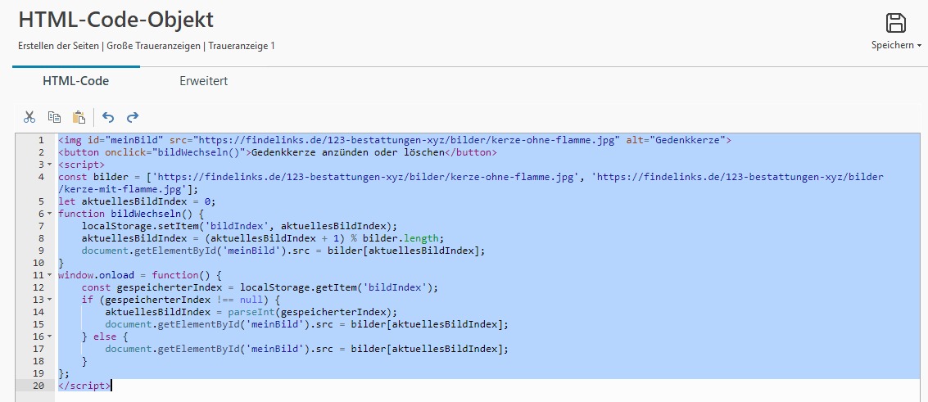
Task: Switch to the HTML-Code tab
Action: coord(75,81)
